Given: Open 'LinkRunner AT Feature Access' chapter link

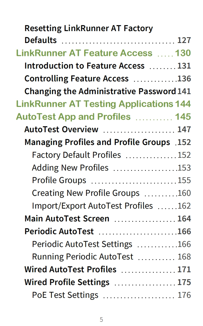Looking at the screenshot, I should pos(84,53).
